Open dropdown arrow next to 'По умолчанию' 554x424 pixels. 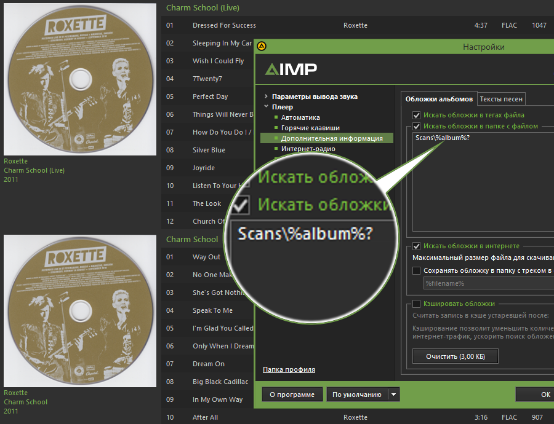point(393,395)
